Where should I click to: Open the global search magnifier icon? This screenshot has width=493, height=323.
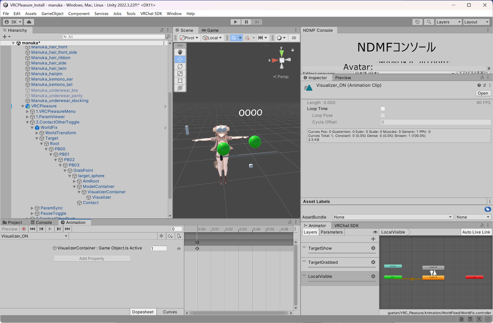click(429, 22)
